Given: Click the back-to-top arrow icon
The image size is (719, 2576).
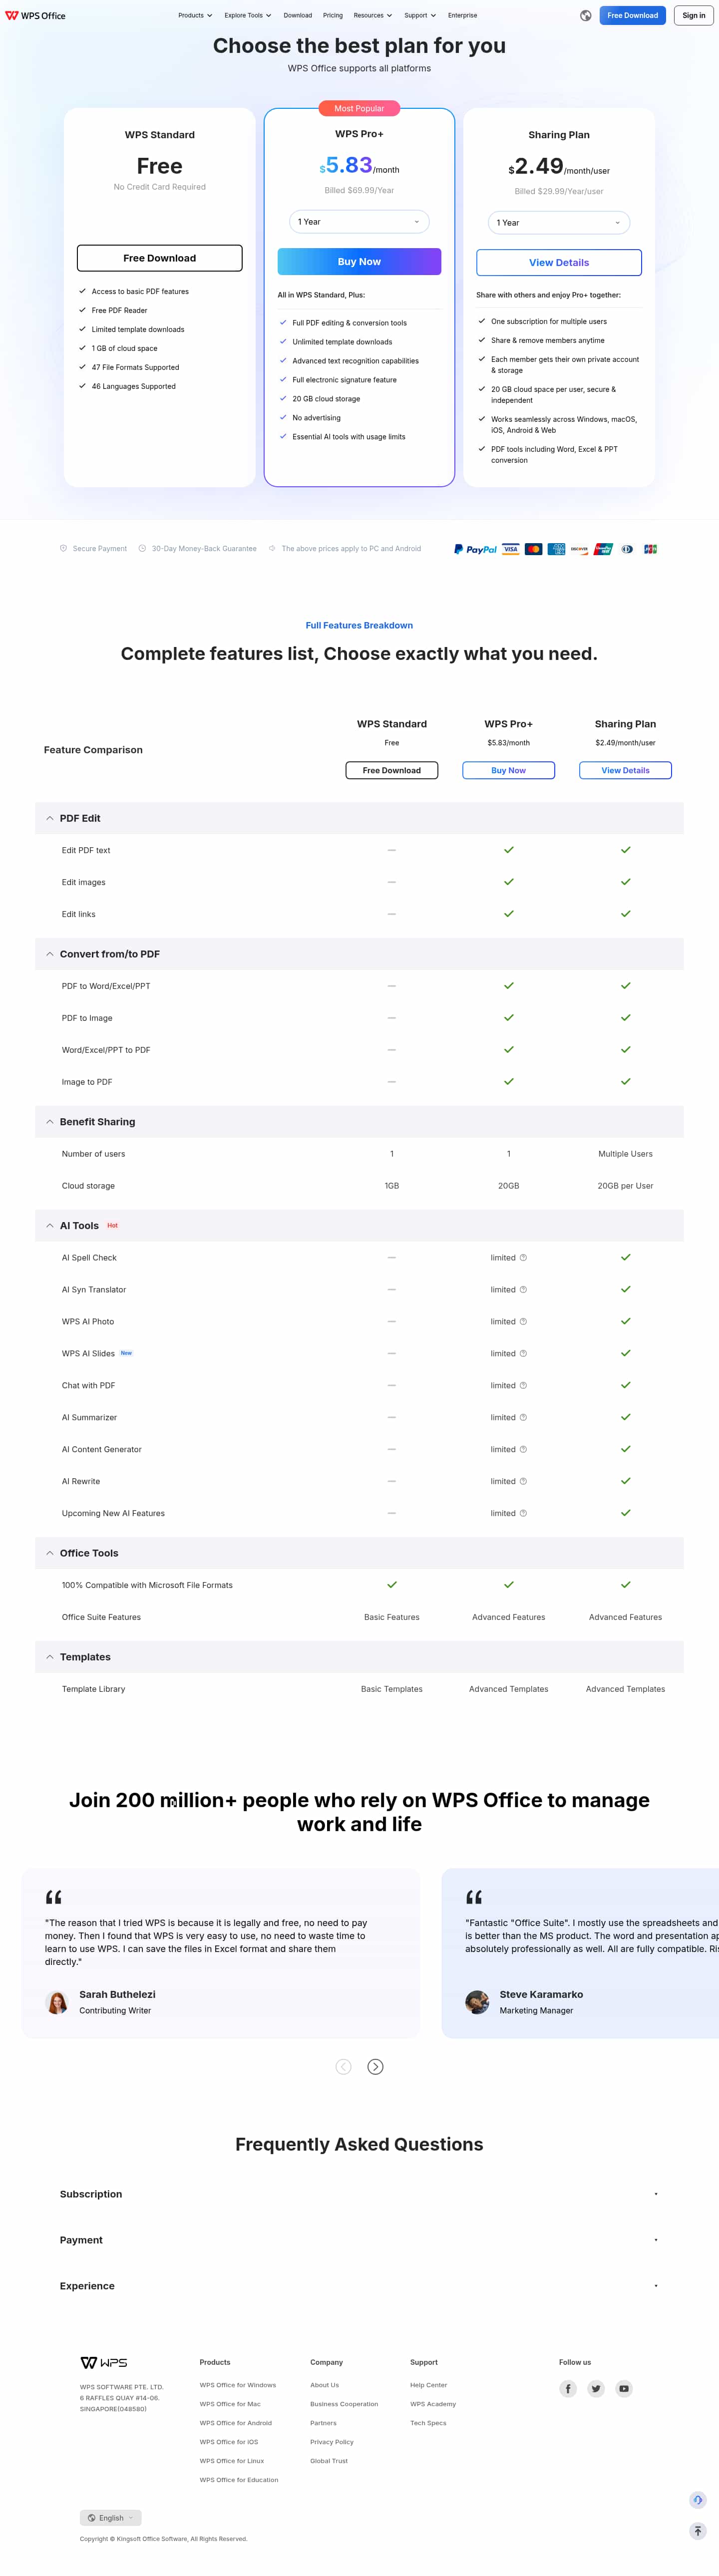Looking at the screenshot, I should [698, 2531].
